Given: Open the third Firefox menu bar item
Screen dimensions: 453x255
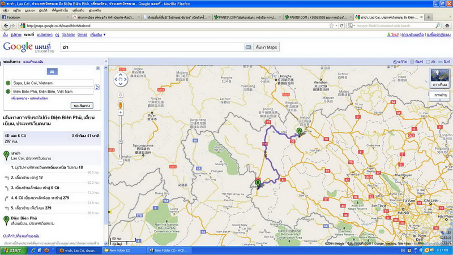Looking at the screenshot, I should tap(30, 10).
